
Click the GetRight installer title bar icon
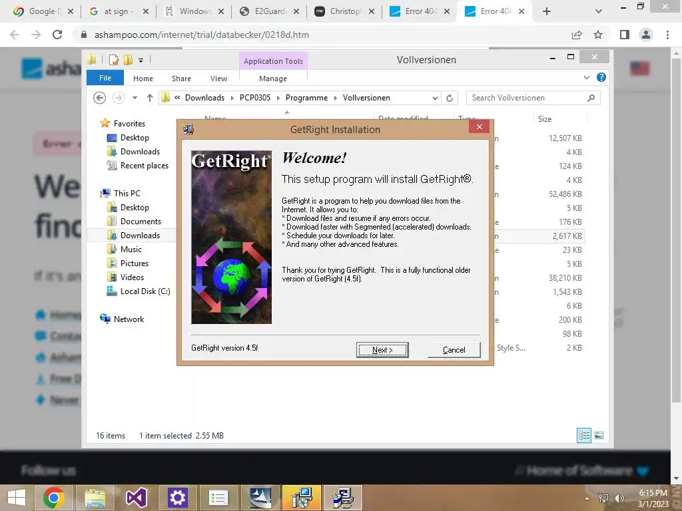coord(188,129)
